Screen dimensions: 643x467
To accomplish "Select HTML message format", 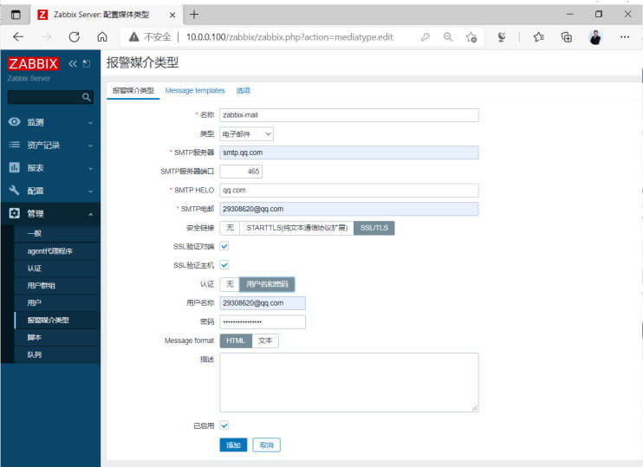I will coord(236,341).
